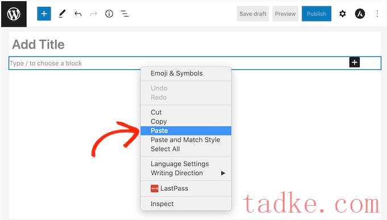Image resolution: width=387 pixels, height=220 pixels.
Task: Toggle the settings gear sidebar
Action: click(x=343, y=14)
